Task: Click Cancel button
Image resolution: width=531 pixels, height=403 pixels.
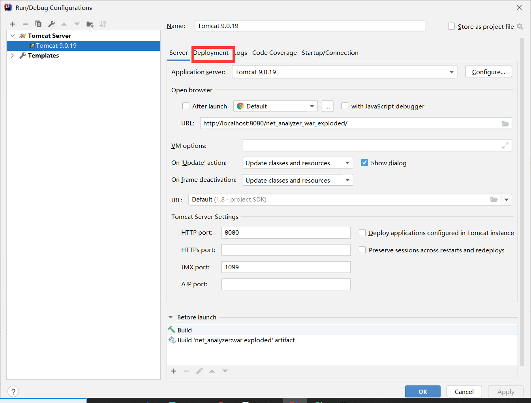Action: coord(464,392)
